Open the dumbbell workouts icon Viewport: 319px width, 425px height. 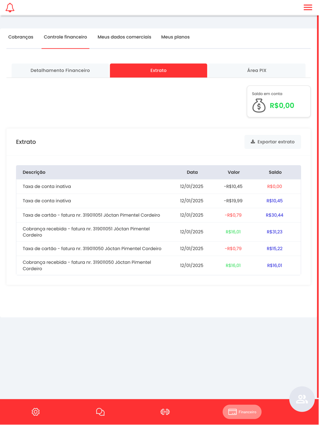tap(165, 412)
